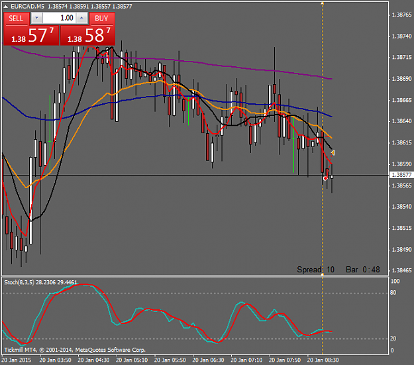Click the Bar 0:48 timer label
Viewport: 414px width, 365px height.
[x=363, y=270]
